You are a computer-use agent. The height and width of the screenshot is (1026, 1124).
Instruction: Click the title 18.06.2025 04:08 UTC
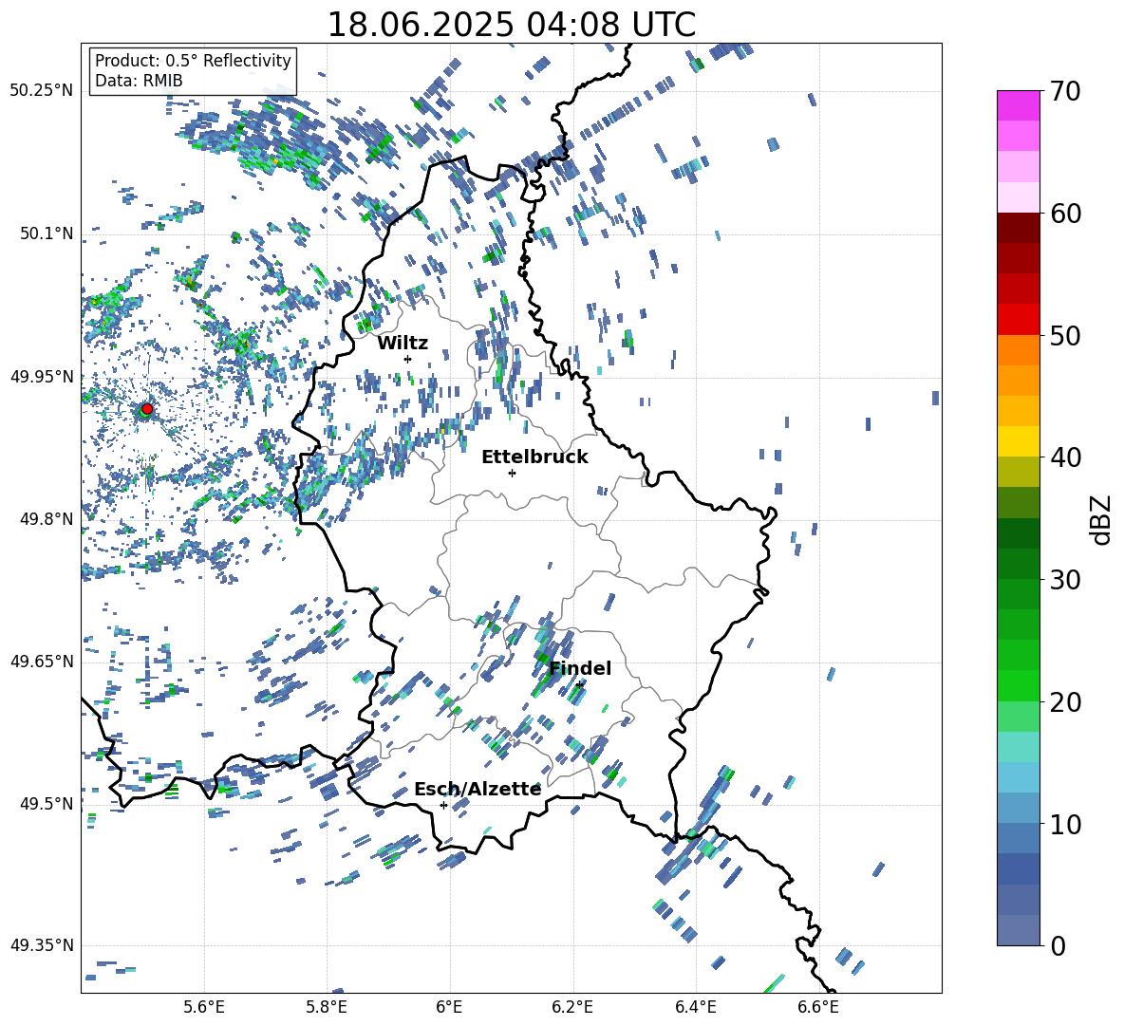(511, 25)
